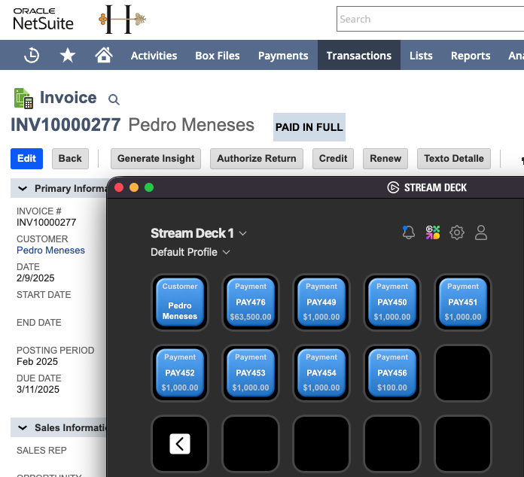Open the Transactions menu

coord(359,55)
